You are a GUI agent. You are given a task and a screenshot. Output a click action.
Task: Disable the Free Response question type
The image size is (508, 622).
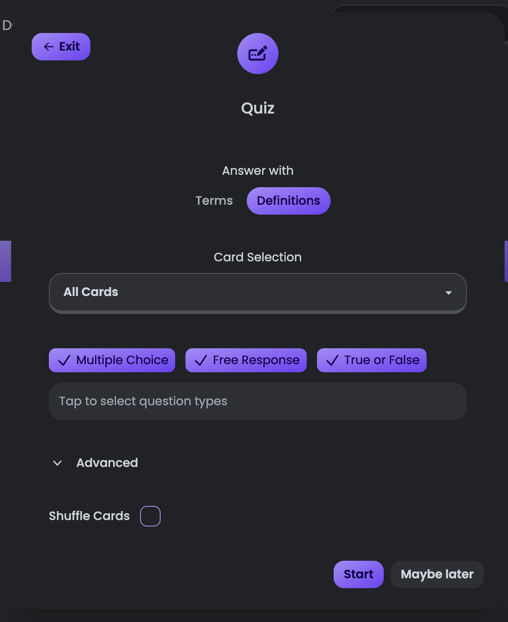[x=245, y=360]
